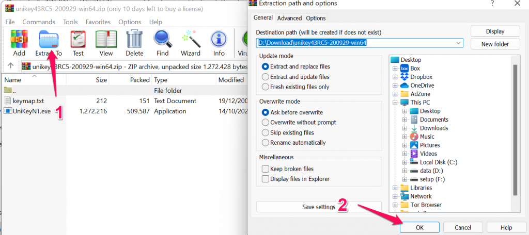The image size is (529, 235).
Task: Expand the Dropbox tree node
Action: 395,77
